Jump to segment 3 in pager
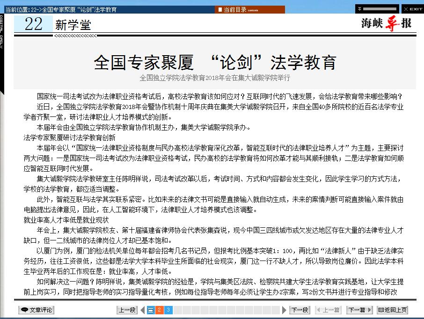This screenshot has height=319, width=424. (x=168, y=310)
